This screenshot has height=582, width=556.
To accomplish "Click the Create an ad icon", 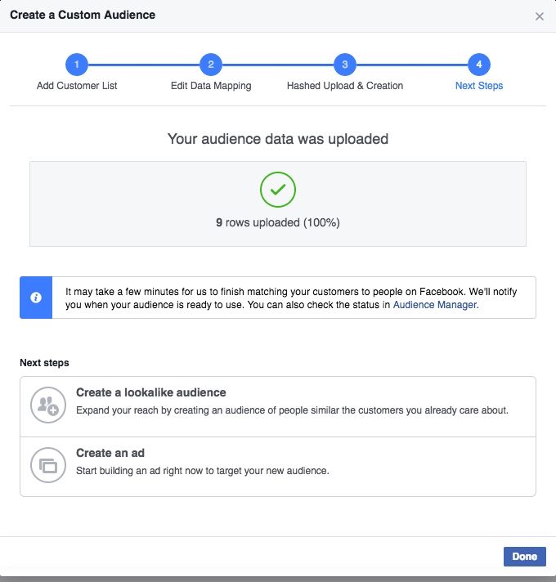I will 47,466.
